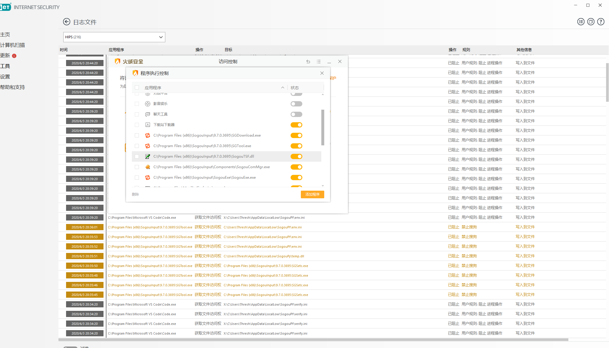
Task: Close the 程序执行控制 dialog
Action: [x=322, y=73]
